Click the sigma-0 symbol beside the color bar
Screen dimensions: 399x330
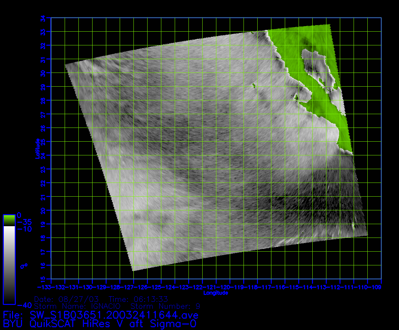click(x=23, y=266)
